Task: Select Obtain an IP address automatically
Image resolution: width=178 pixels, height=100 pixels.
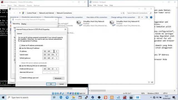Action: [x=20, y=46]
